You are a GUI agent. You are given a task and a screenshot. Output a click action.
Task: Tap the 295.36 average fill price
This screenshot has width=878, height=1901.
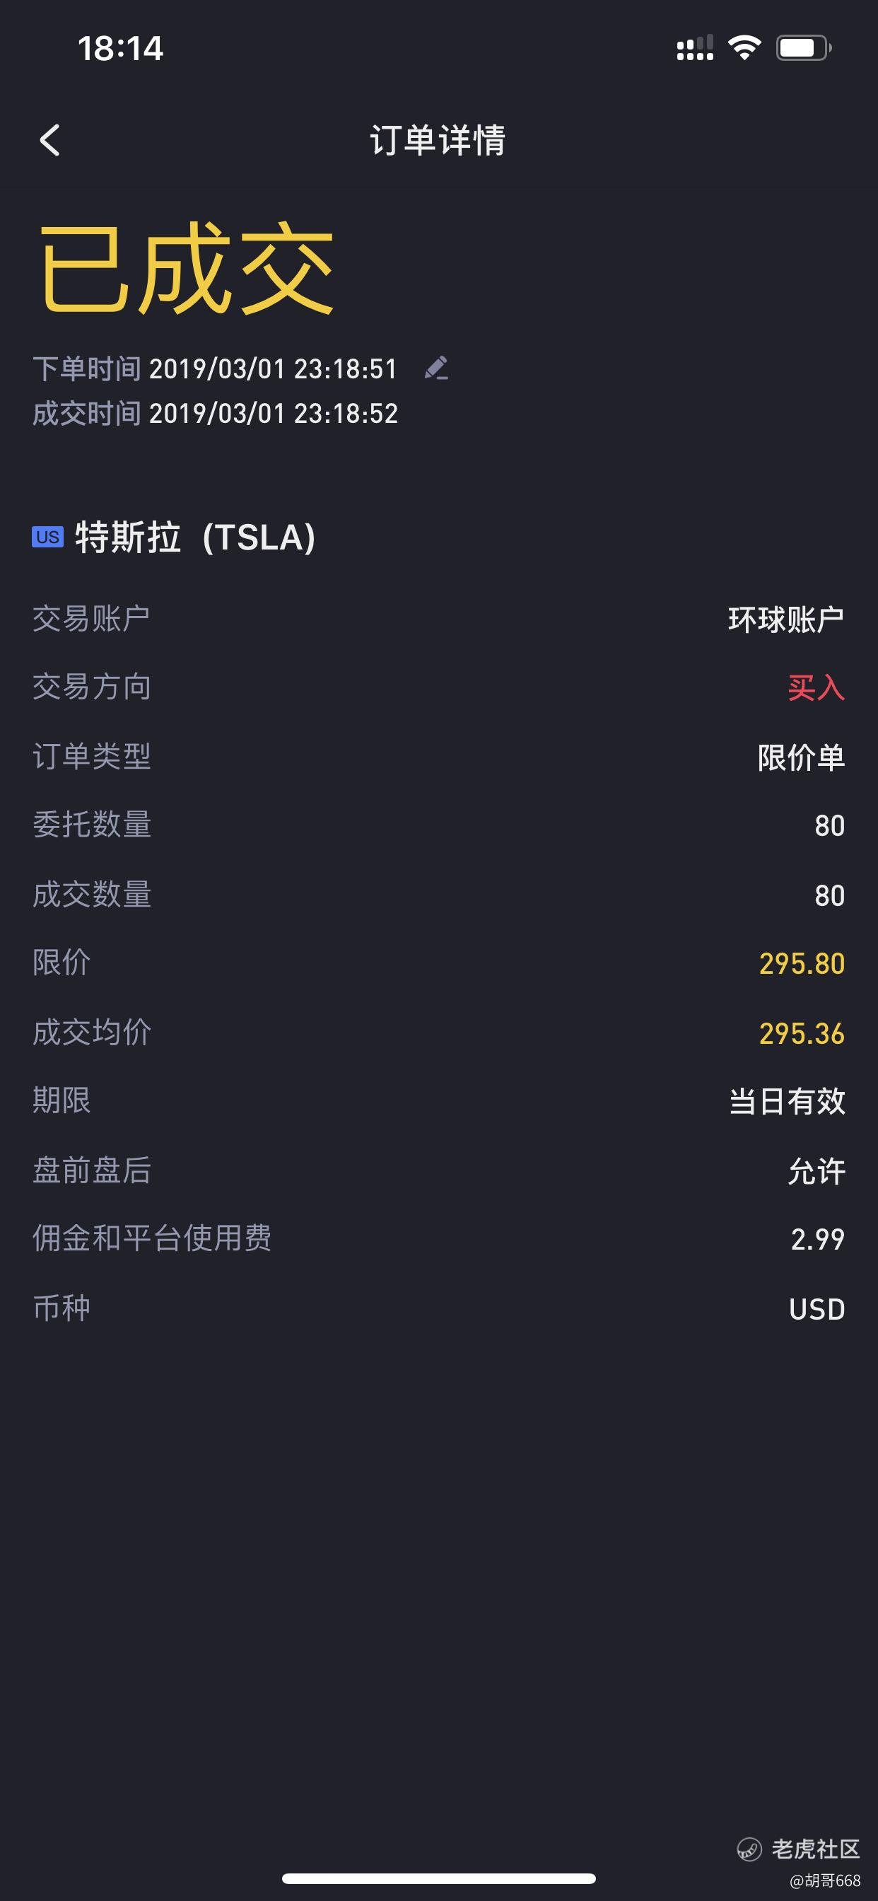[802, 1033]
